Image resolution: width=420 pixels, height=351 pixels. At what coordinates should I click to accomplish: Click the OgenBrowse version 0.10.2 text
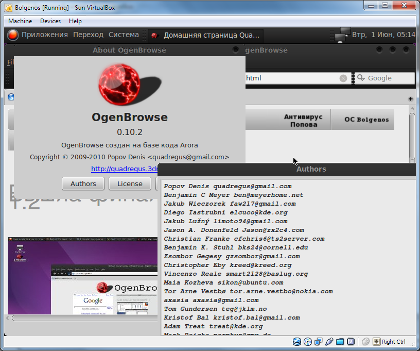point(130,132)
